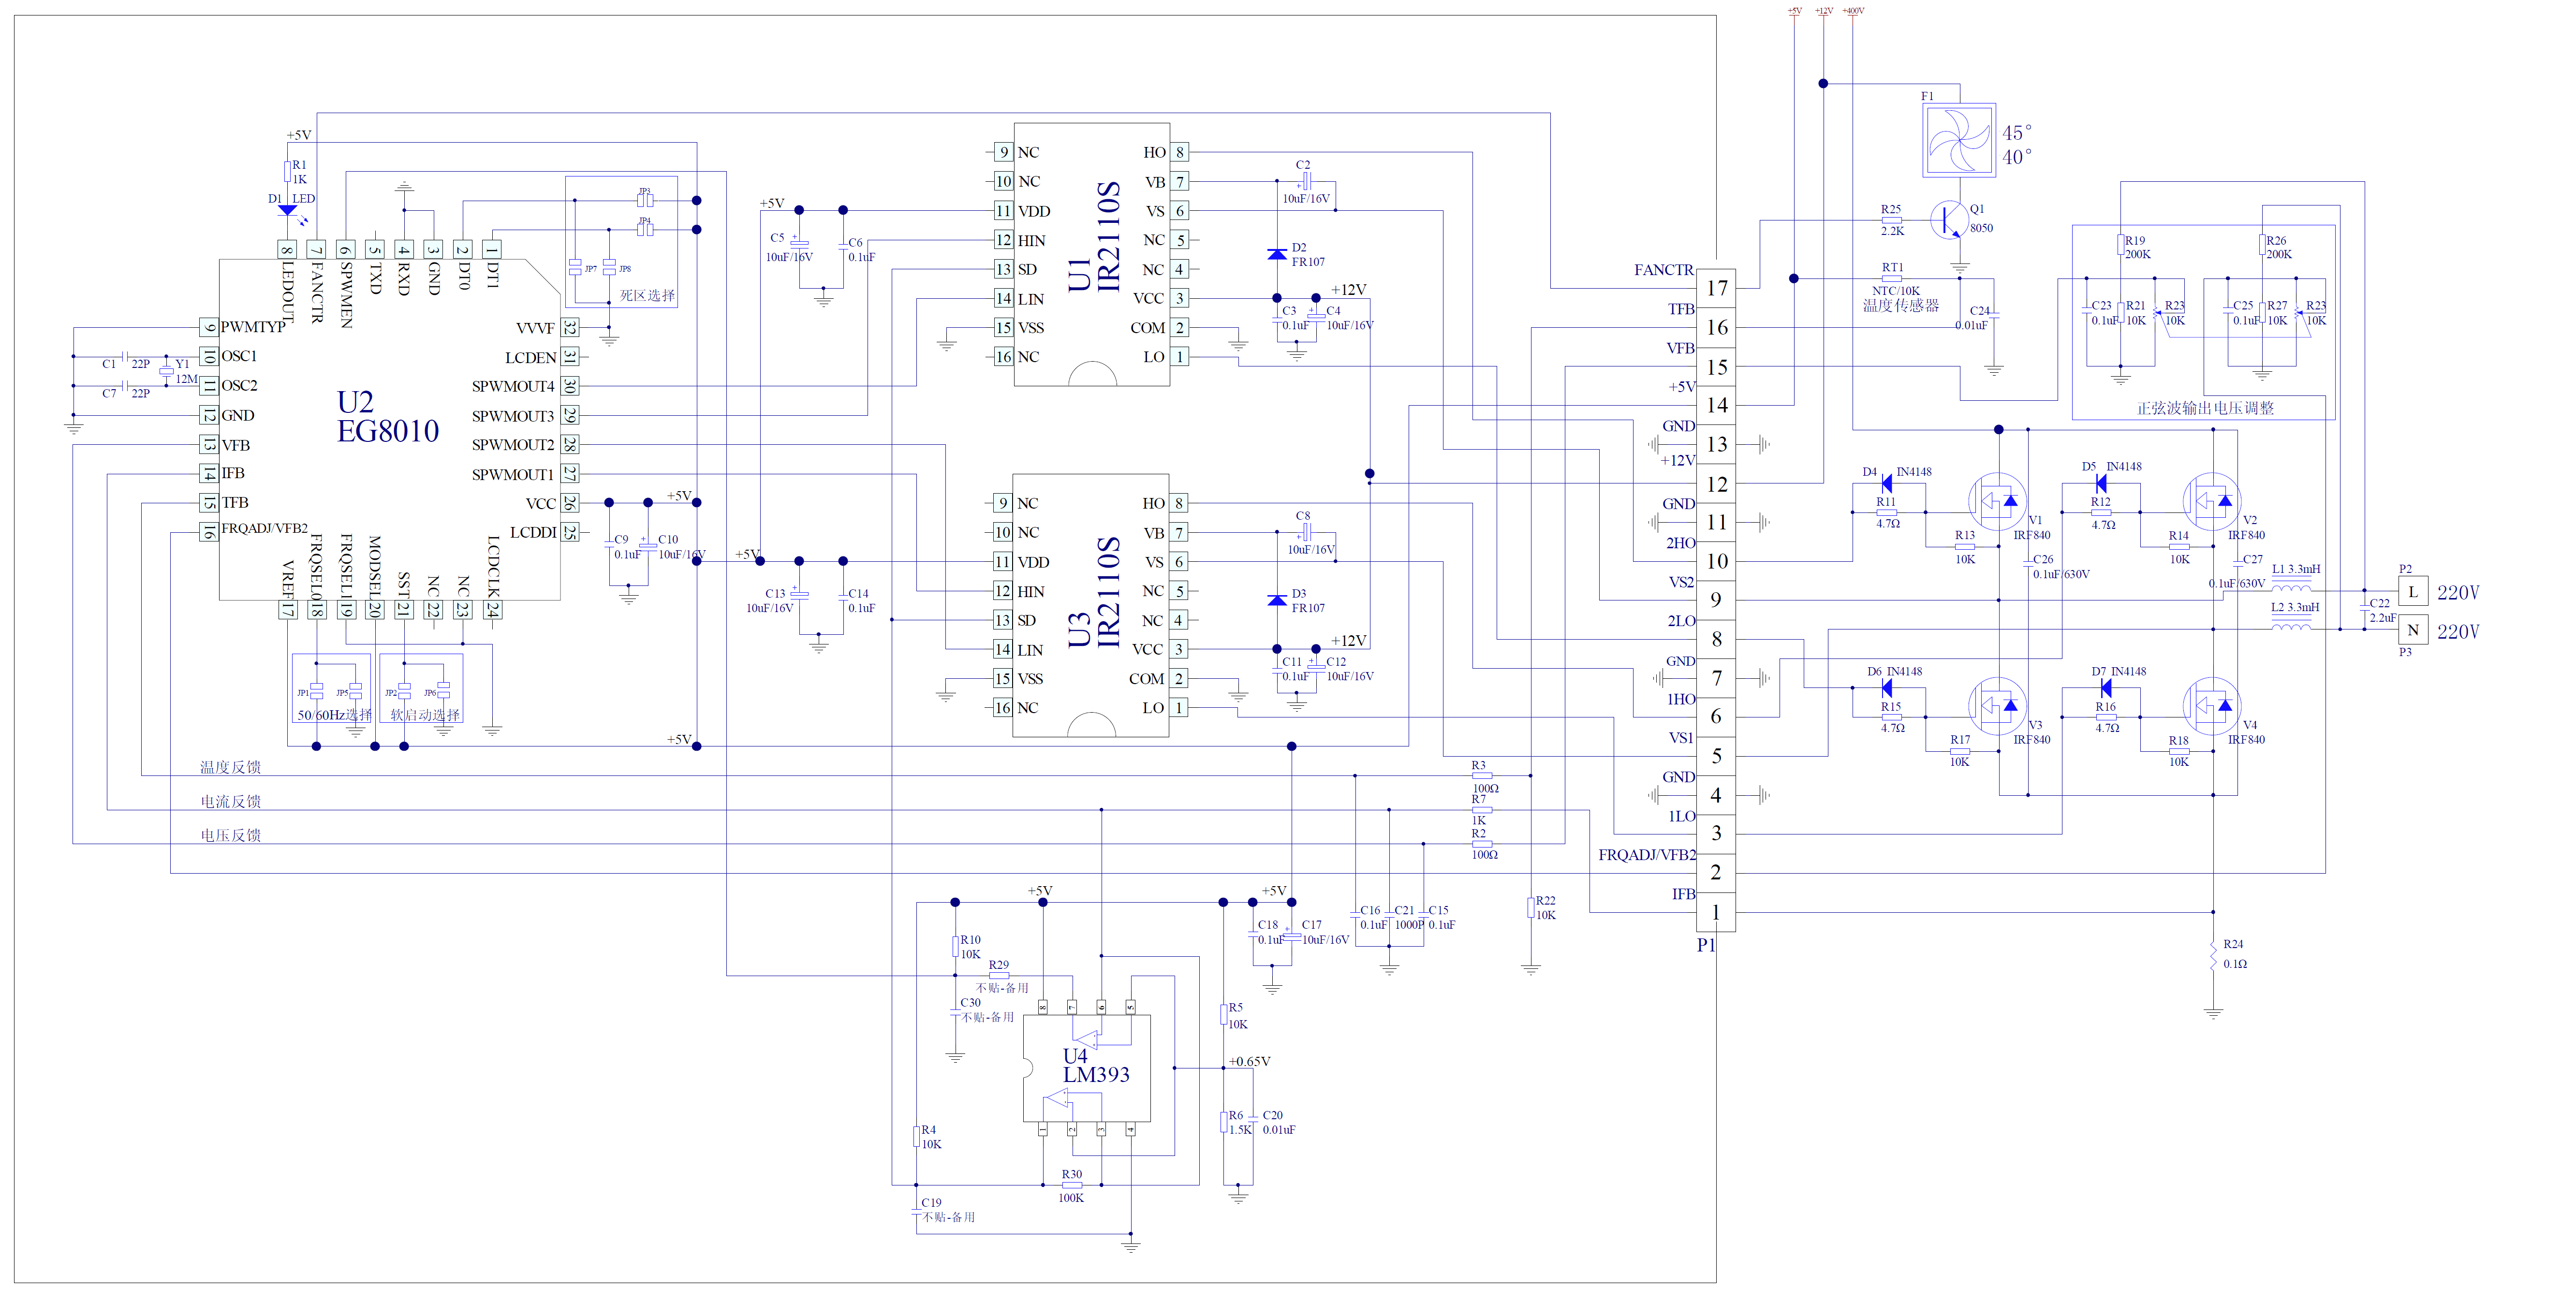Select the R19 200K resistor label
Viewport: 2576px width, 1301px height.
pos(2137,247)
